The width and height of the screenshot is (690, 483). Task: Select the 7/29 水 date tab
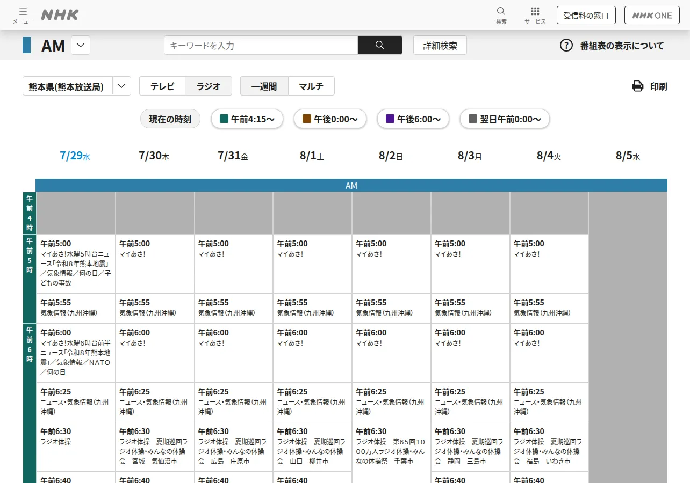tap(75, 156)
